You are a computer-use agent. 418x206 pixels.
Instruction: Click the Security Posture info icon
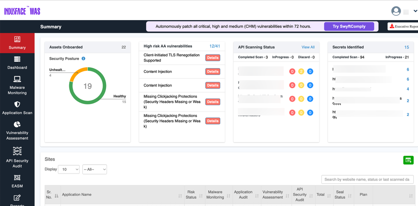[x=83, y=59]
